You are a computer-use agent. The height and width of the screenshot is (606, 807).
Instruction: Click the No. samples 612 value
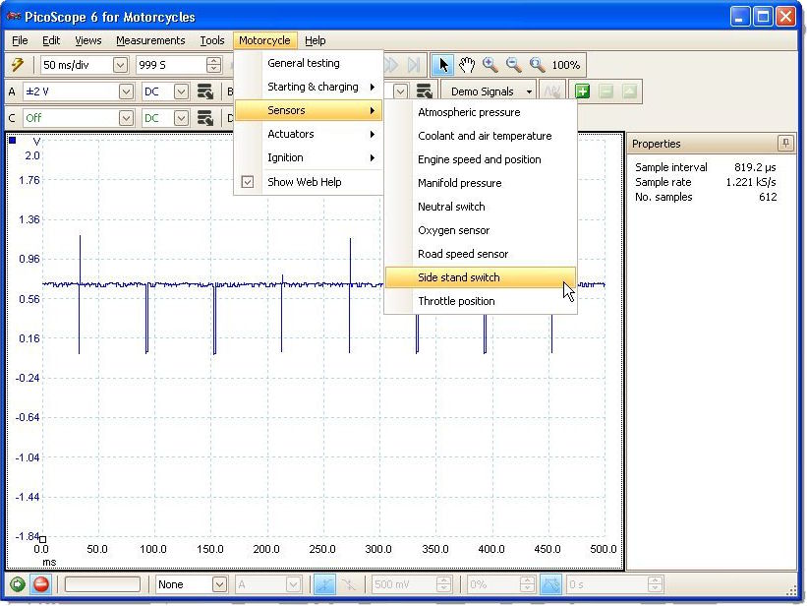768,198
